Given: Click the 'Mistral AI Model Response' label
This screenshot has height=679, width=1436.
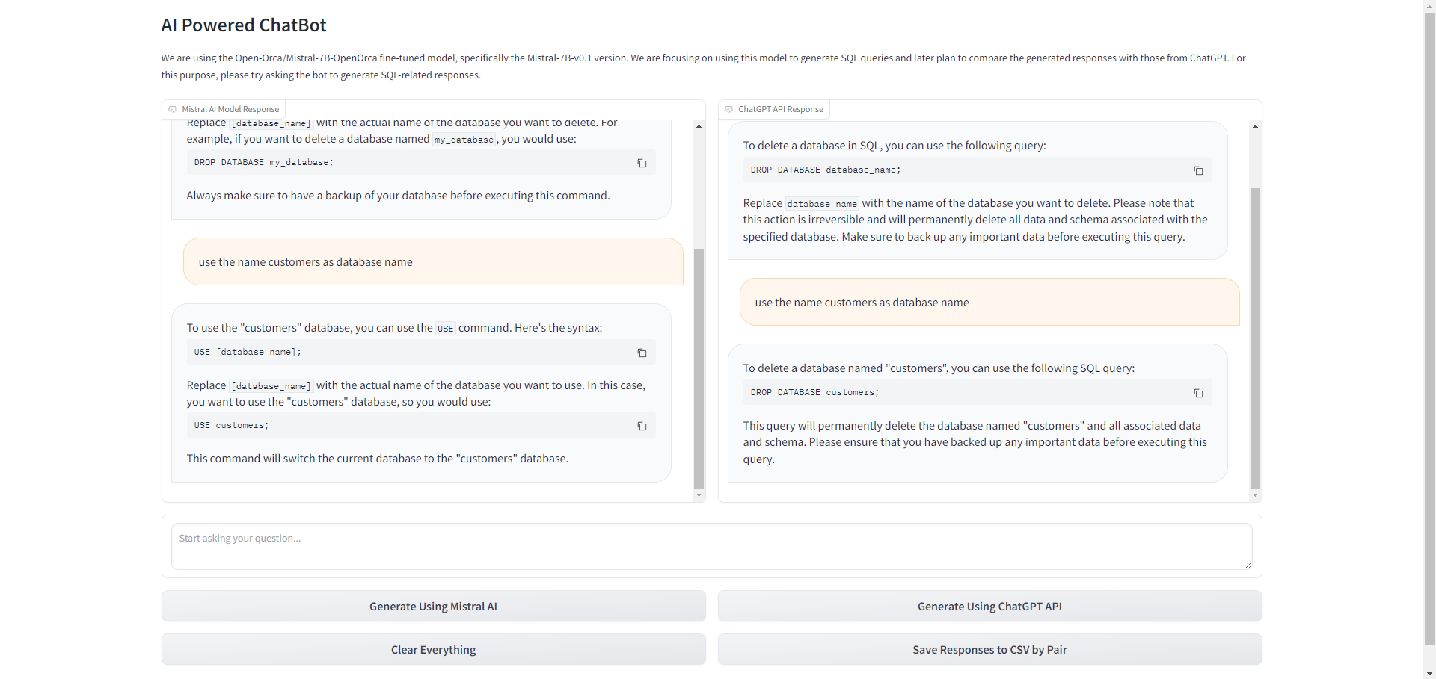Looking at the screenshot, I should 230,109.
